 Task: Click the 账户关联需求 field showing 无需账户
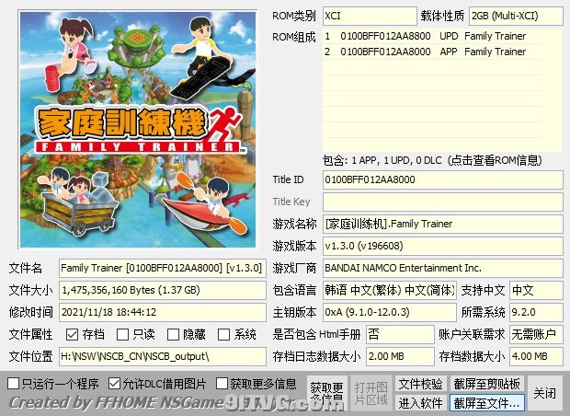536,334
